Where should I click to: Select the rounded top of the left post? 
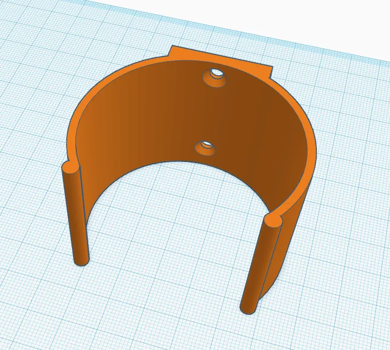click(70, 166)
